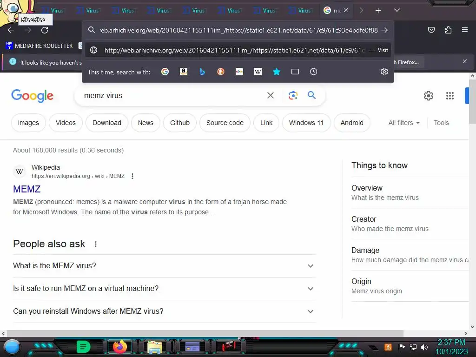
Task: Open the Tools search options
Action: 441,123
